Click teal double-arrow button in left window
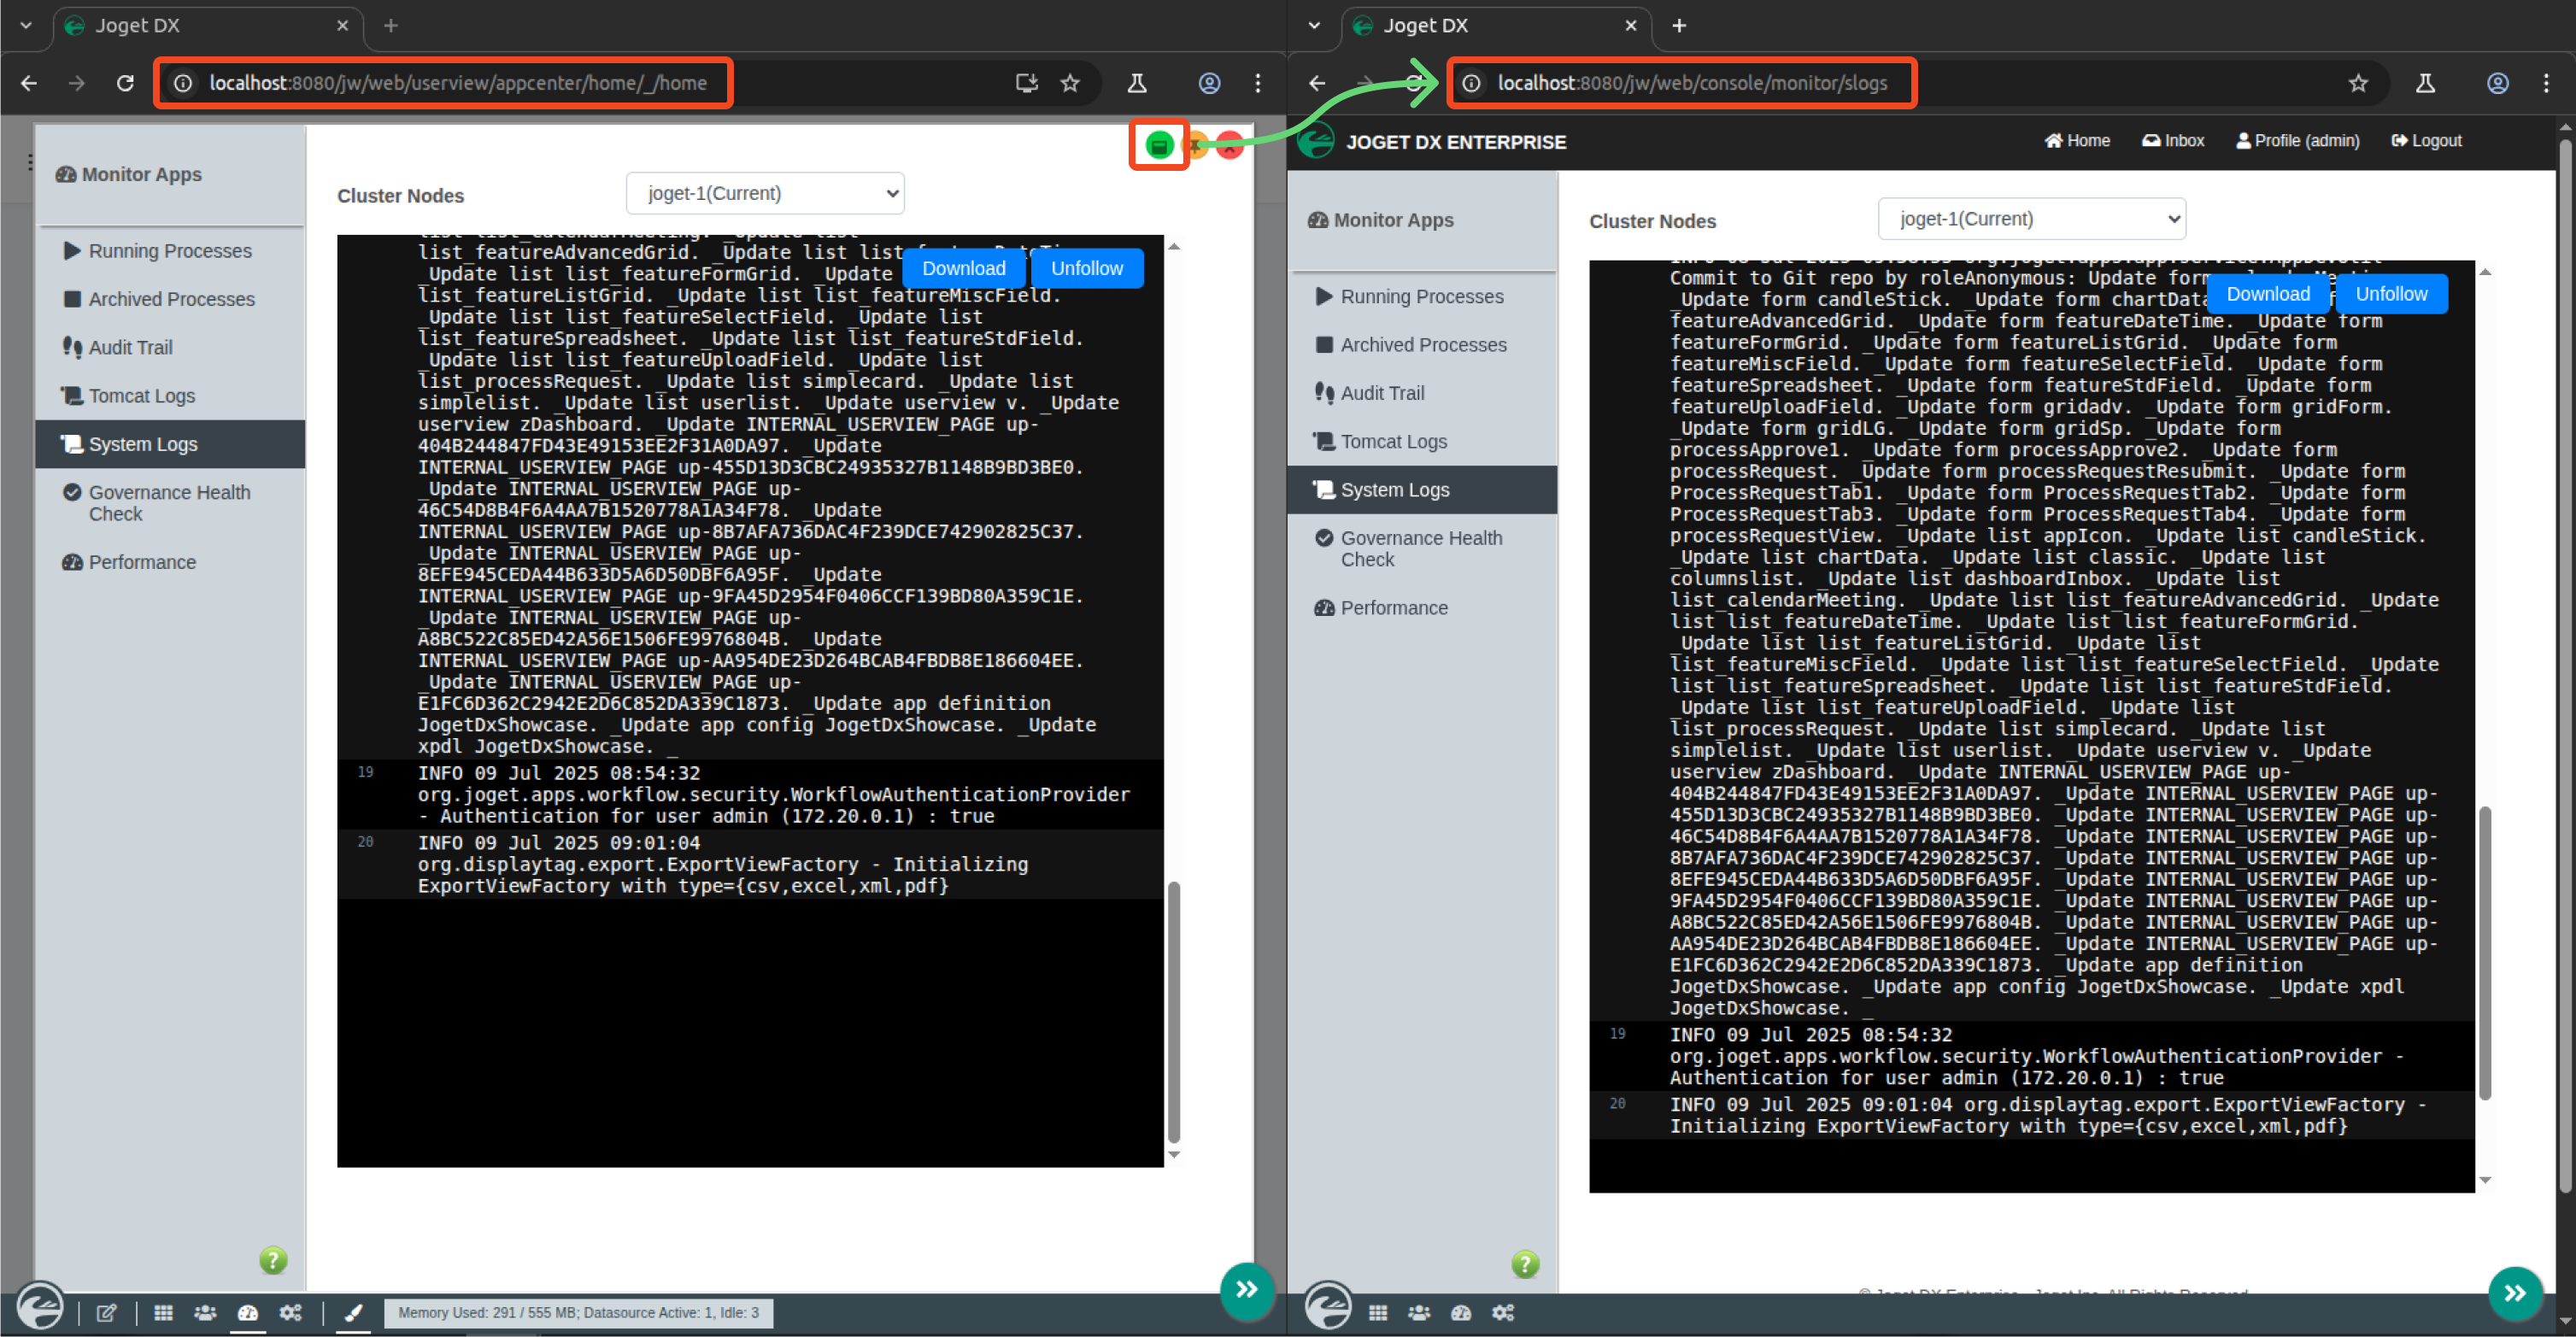2576x1337 pixels. pyautogui.click(x=1246, y=1290)
